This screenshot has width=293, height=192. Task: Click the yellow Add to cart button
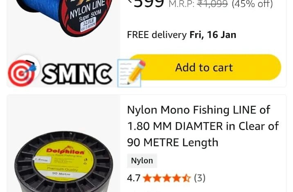pos(205,67)
